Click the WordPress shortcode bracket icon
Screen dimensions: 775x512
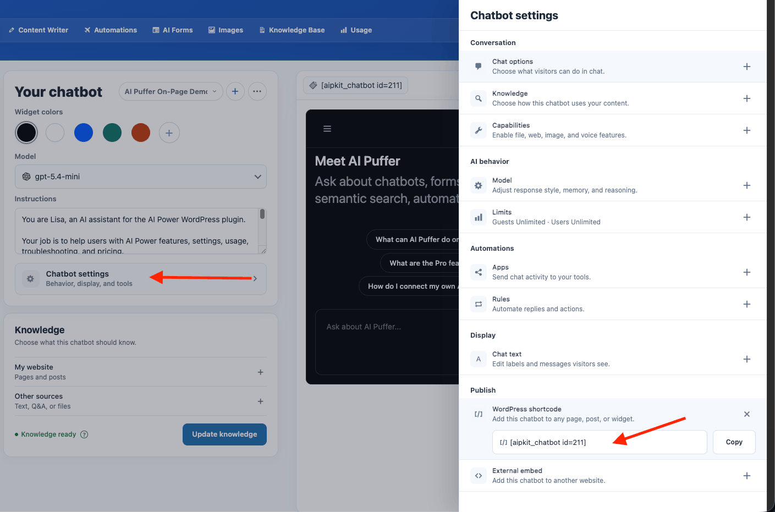pyautogui.click(x=479, y=414)
